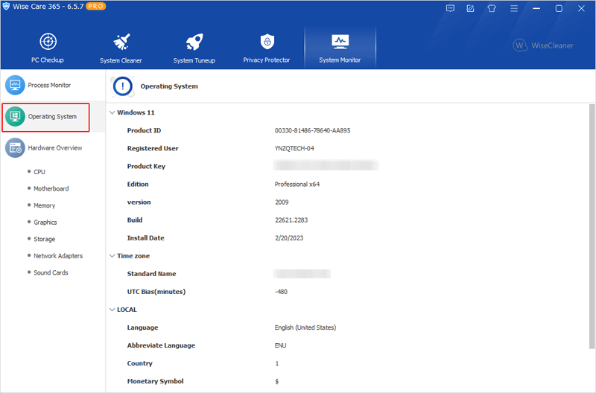Click the Operating System sidebar icon
The height and width of the screenshot is (393, 596).
[15, 116]
